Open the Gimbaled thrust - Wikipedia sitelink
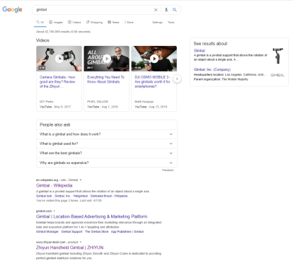293x261 pixels. coord(109,196)
